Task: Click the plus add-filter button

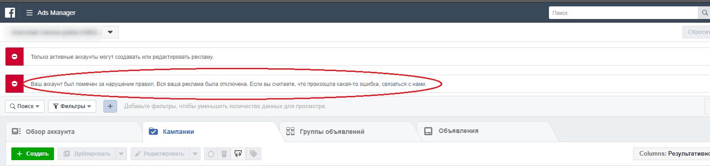Action: tap(110, 106)
